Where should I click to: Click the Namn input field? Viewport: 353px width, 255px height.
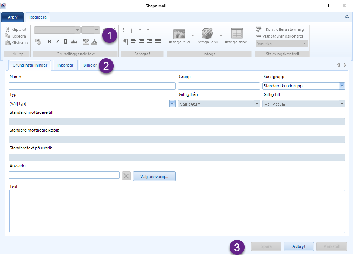pyautogui.click(x=92, y=86)
